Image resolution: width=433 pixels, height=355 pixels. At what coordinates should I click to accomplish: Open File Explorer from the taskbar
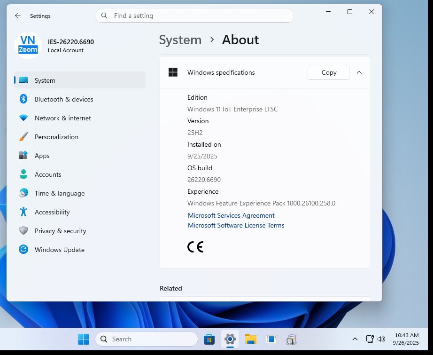click(251, 339)
